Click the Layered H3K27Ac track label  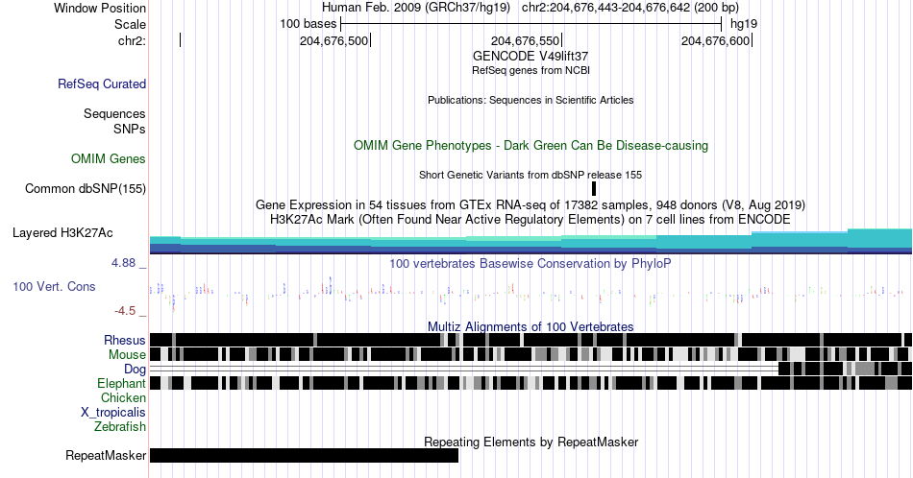pos(62,233)
